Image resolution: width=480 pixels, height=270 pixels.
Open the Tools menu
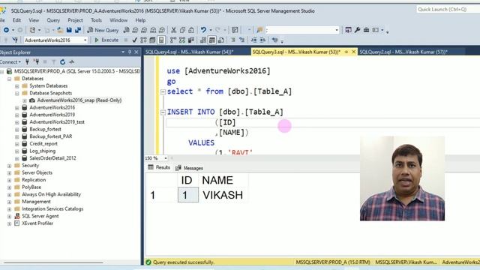96,20
